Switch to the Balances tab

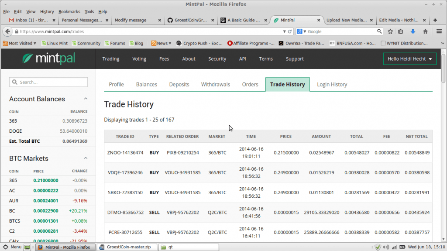(147, 84)
